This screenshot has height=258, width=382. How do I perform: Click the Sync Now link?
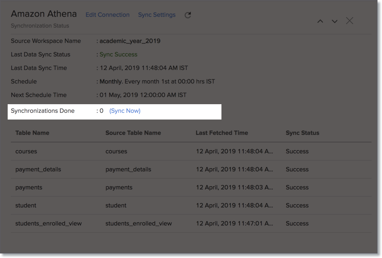coord(125,111)
